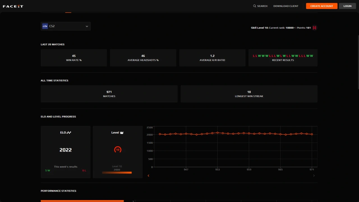Viewport: 359px width, 202px height.
Task: Click the Recent Results win/loss card
Action: [x=283, y=58]
